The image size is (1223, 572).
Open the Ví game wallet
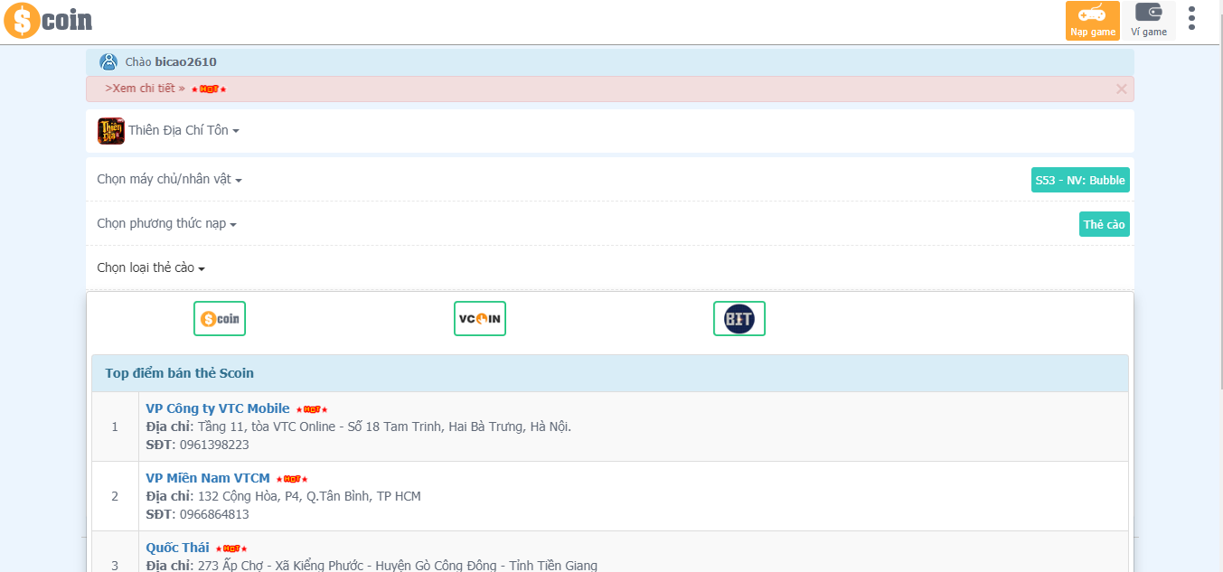pyautogui.click(x=1149, y=21)
